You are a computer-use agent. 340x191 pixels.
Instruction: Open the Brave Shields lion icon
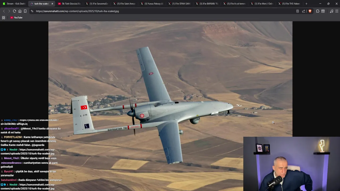coord(310,11)
